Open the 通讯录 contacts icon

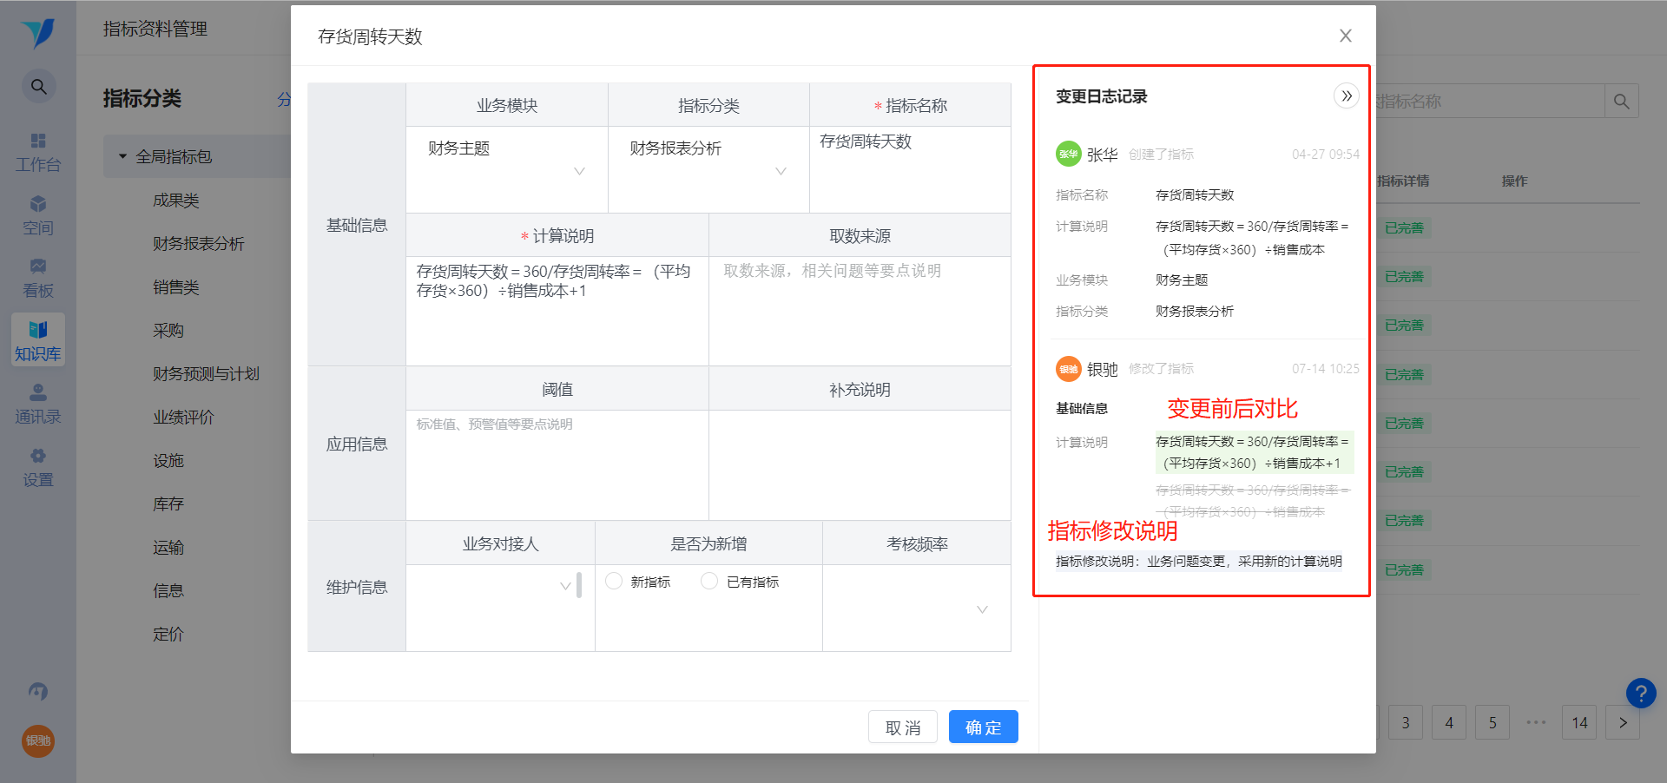[x=38, y=405]
